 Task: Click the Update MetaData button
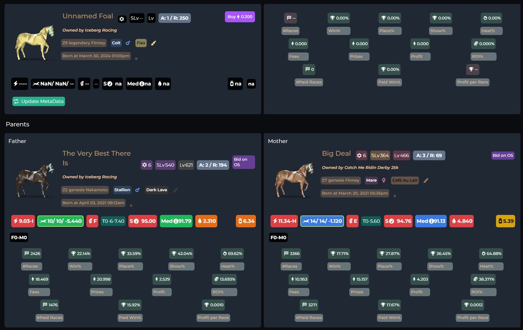pos(38,100)
